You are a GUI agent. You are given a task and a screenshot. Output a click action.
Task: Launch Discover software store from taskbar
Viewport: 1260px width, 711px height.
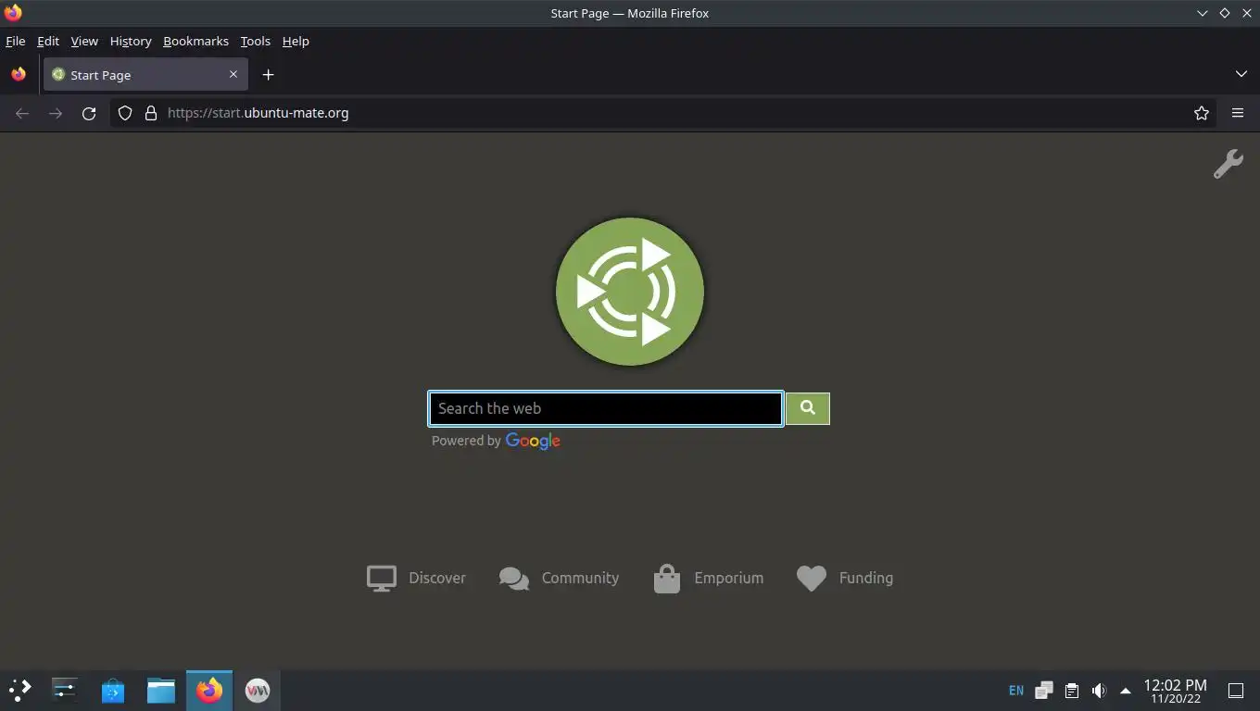pyautogui.click(x=113, y=690)
